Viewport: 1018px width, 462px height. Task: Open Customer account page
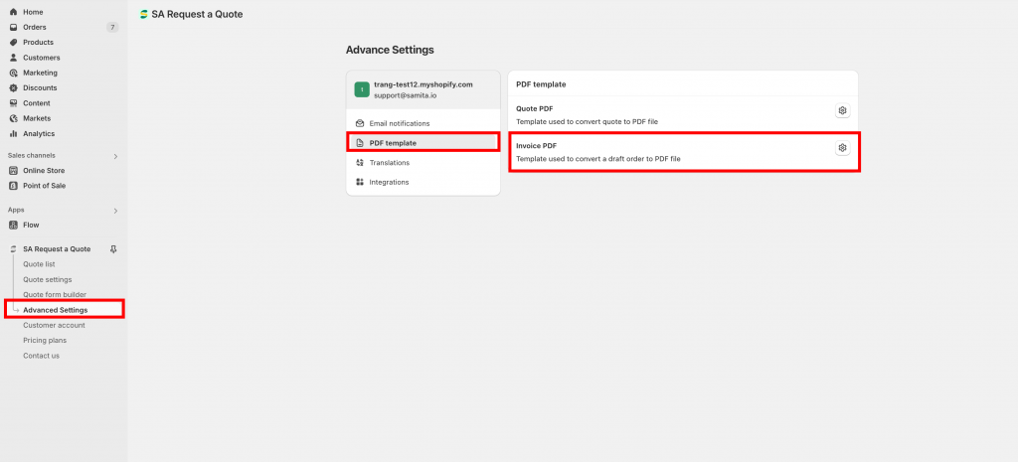click(54, 325)
